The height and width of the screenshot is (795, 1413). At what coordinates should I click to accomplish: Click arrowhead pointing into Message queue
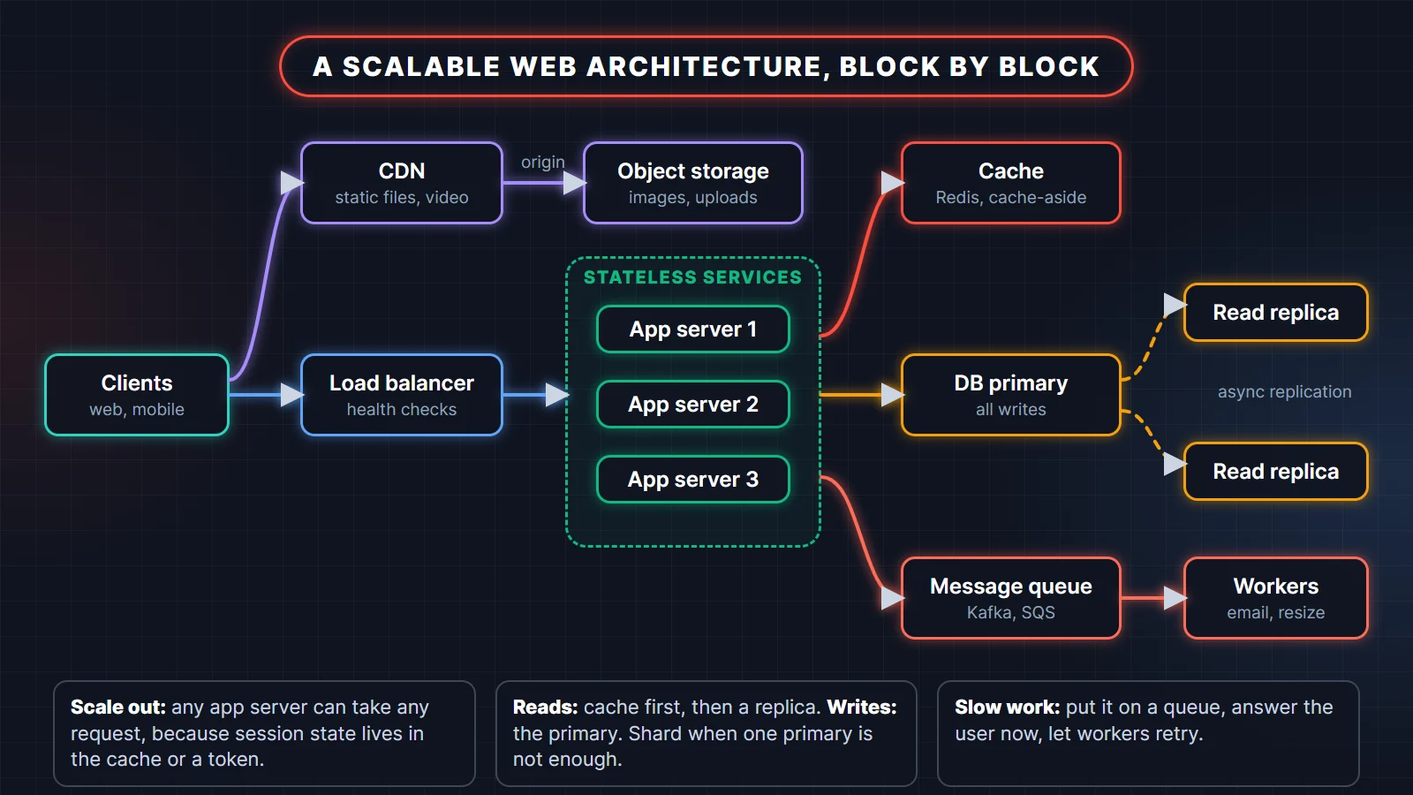[x=892, y=598]
